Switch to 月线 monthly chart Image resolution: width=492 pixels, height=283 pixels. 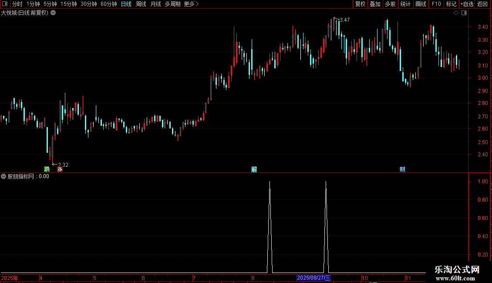[155, 4]
